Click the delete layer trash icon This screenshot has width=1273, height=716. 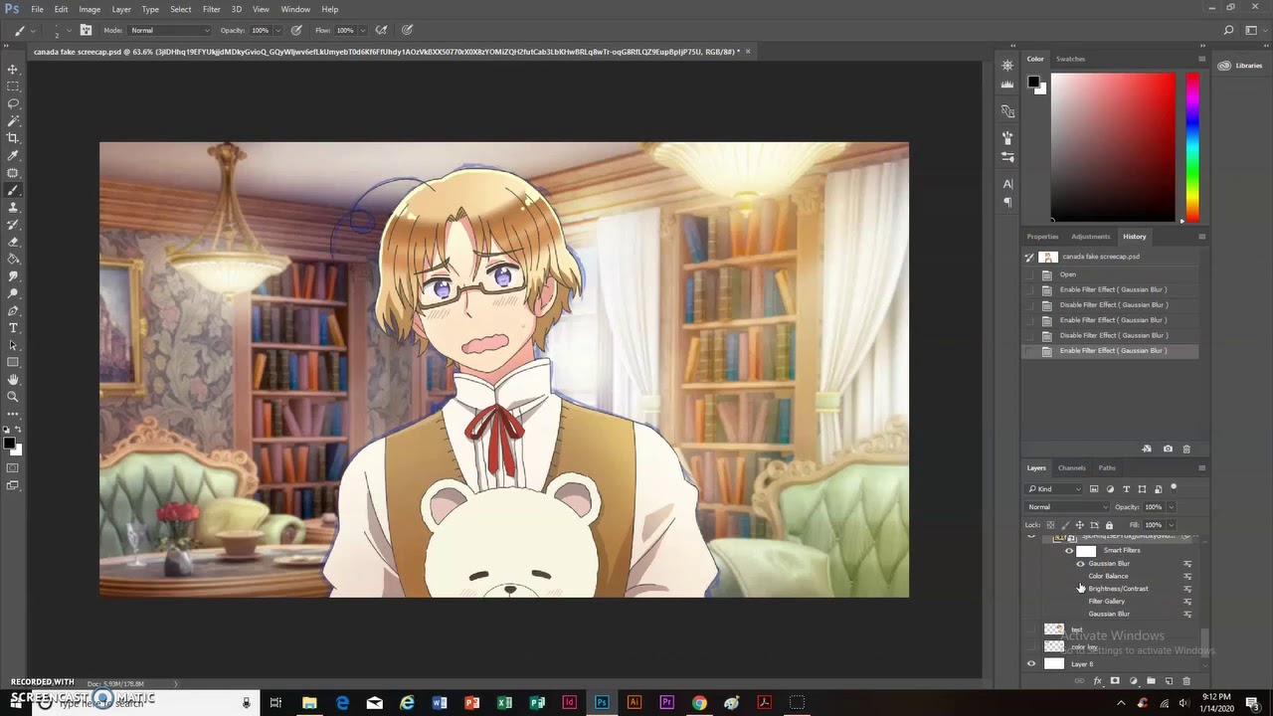pyautogui.click(x=1186, y=681)
